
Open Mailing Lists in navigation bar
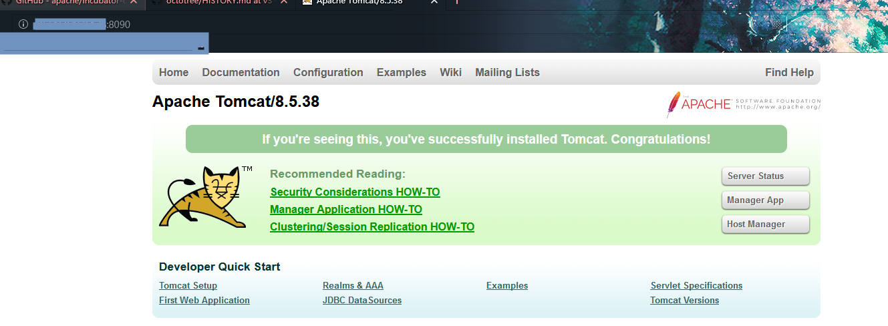click(507, 73)
